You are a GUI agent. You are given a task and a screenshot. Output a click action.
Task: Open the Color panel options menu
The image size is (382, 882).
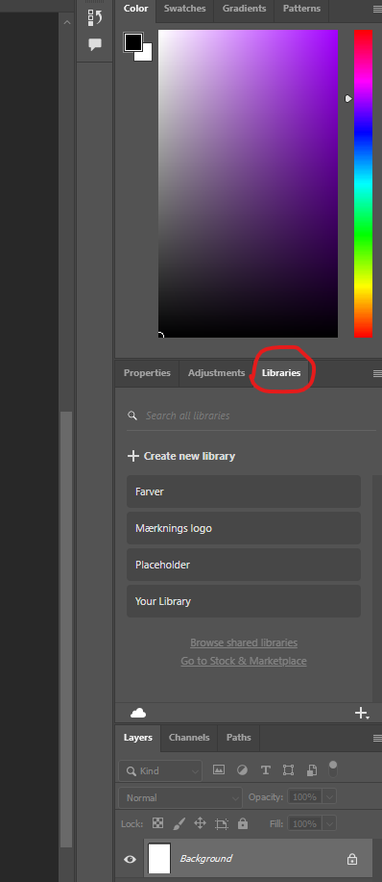377,10
